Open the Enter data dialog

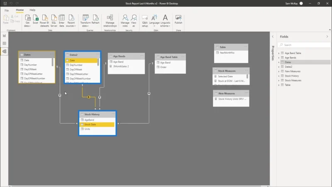pos(61,20)
